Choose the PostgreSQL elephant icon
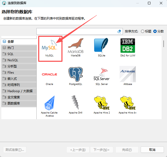The height and width of the screenshot is (157, 167). pyautogui.click(x=76, y=74)
